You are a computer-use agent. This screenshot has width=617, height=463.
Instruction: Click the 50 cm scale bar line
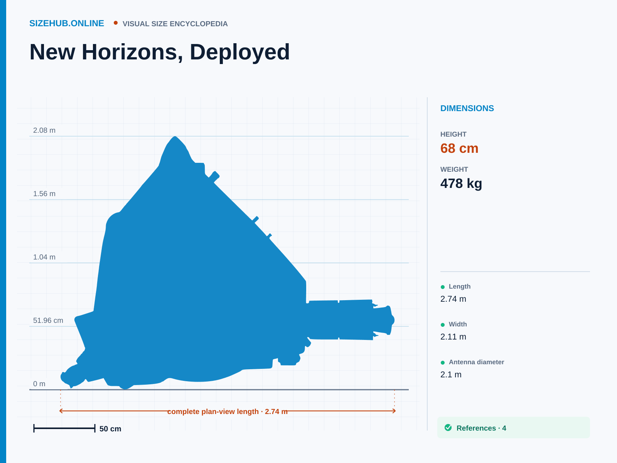(64, 428)
